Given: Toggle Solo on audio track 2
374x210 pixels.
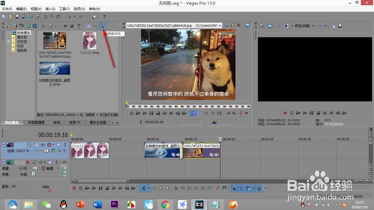Looking at the screenshot, I should (56, 162).
